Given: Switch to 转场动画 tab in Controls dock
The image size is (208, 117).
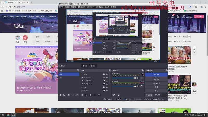Looking at the screenshot, I should (158, 95).
